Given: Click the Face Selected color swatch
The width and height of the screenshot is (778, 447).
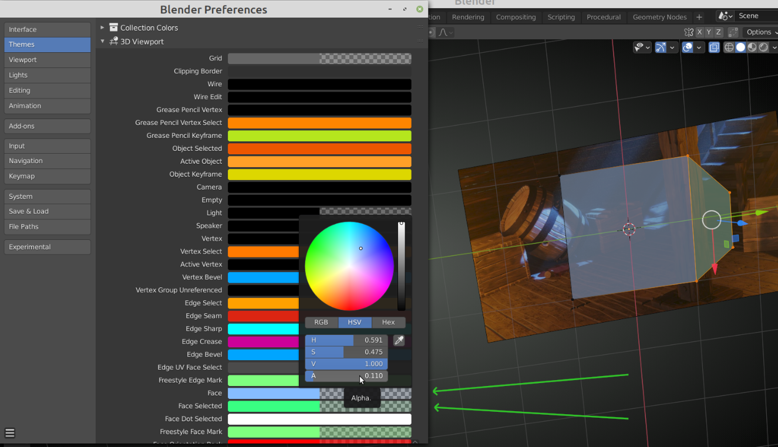Looking at the screenshot, I should (319, 406).
